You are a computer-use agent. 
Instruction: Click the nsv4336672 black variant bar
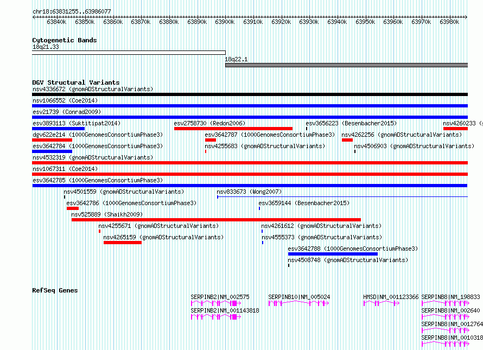click(250, 94)
